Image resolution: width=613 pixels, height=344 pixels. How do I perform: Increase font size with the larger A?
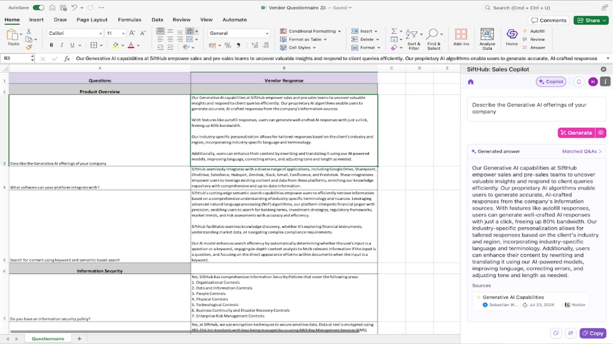coord(132,33)
